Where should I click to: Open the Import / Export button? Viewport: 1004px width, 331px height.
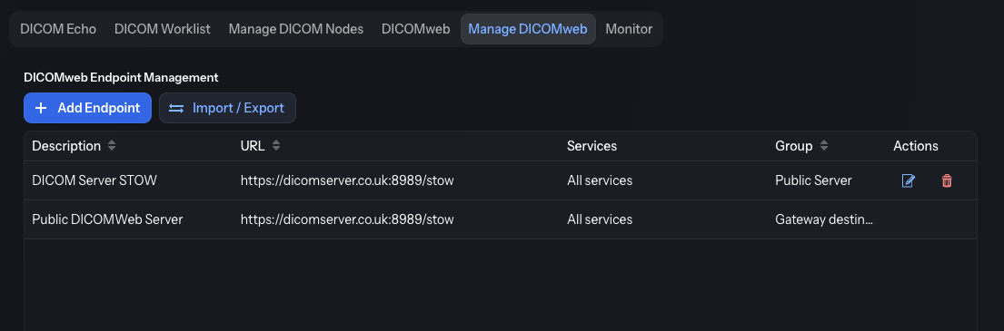pos(227,108)
